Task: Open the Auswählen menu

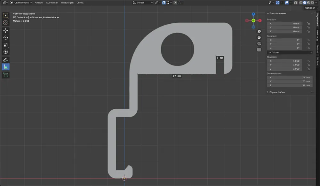Action: pyautogui.click(x=52, y=3)
